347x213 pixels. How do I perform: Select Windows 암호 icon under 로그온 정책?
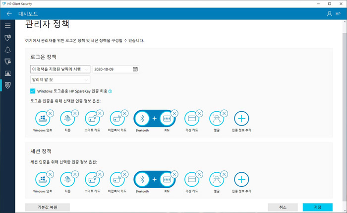(x=42, y=119)
